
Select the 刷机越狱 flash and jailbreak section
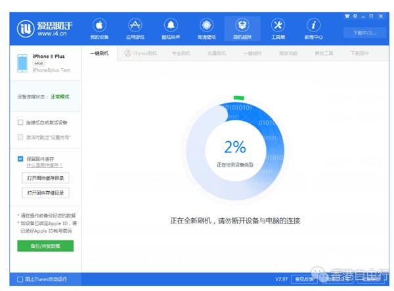[x=242, y=29]
